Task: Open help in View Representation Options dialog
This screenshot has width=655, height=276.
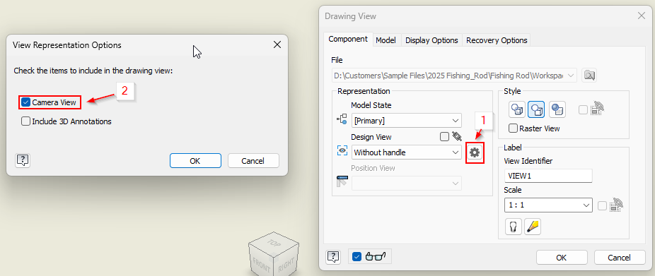Action: coord(22,160)
